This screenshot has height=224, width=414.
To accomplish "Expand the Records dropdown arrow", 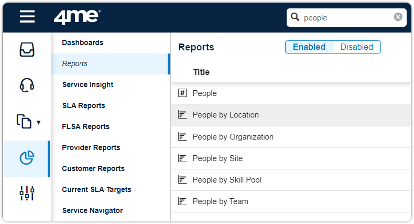I will point(39,122).
